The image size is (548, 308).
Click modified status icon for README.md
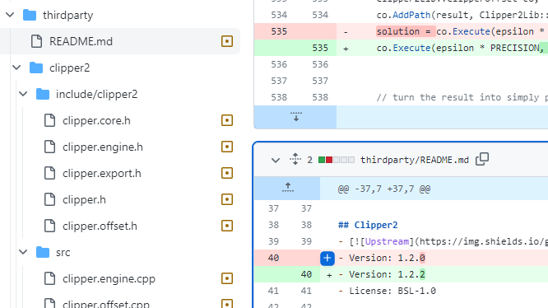point(227,41)
